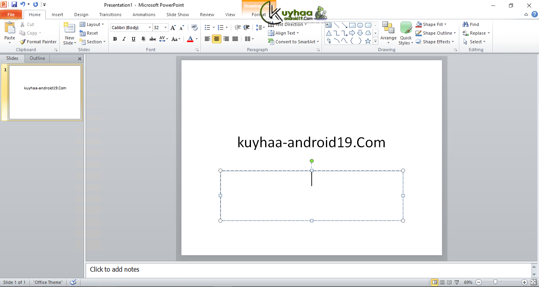
Task: Switch to Slide Sorter view
Action: (x=442, y=282)
